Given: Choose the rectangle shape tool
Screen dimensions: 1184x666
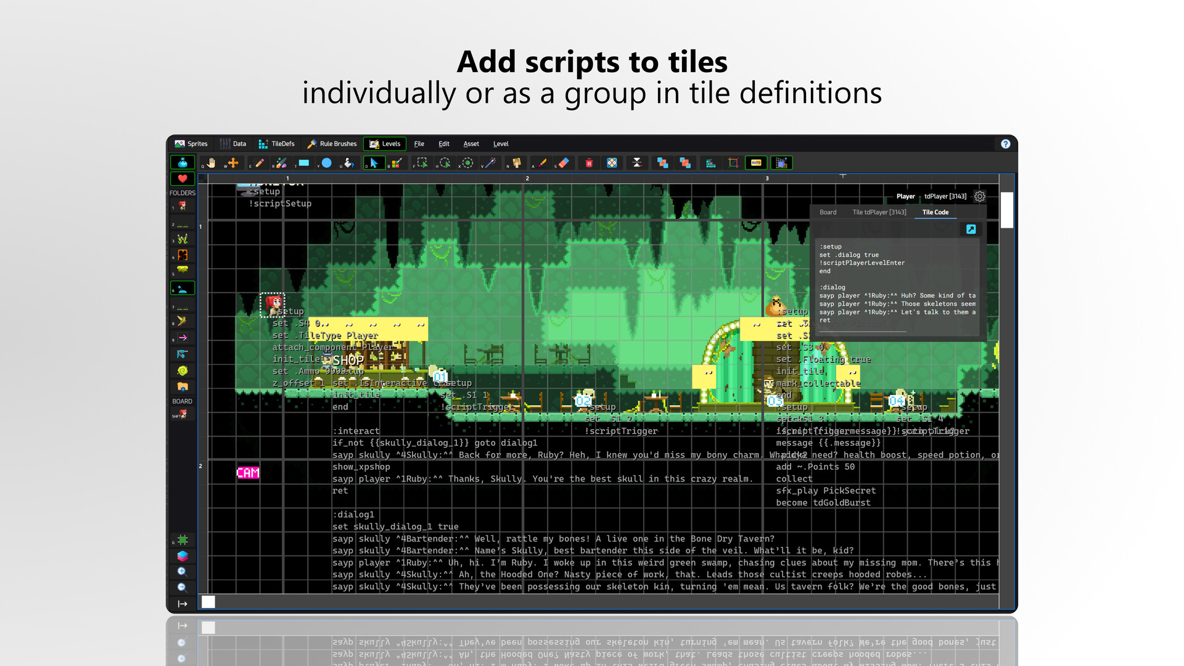Looking at the screenshot, I should click(304, 163).
